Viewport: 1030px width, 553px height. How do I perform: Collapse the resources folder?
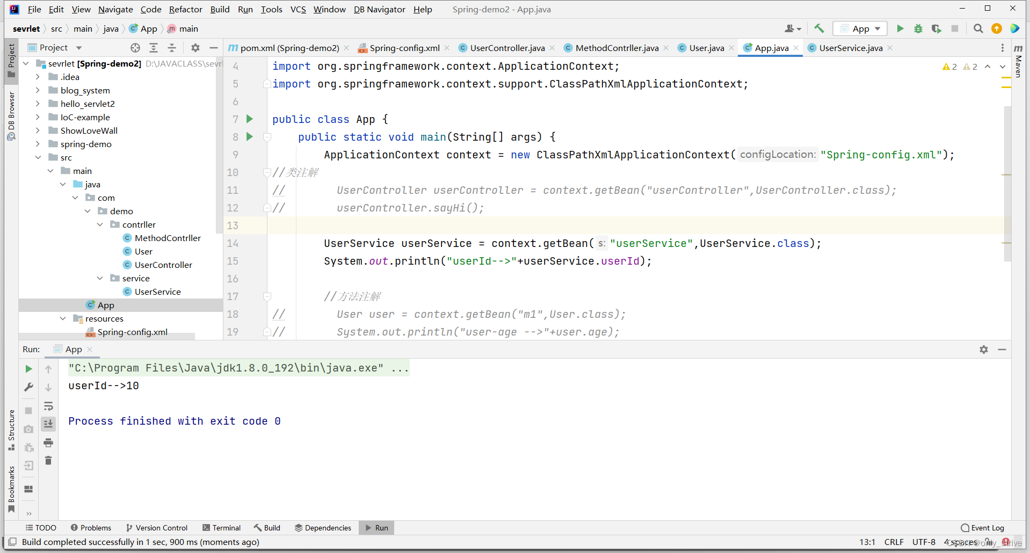tap(63, 318)
